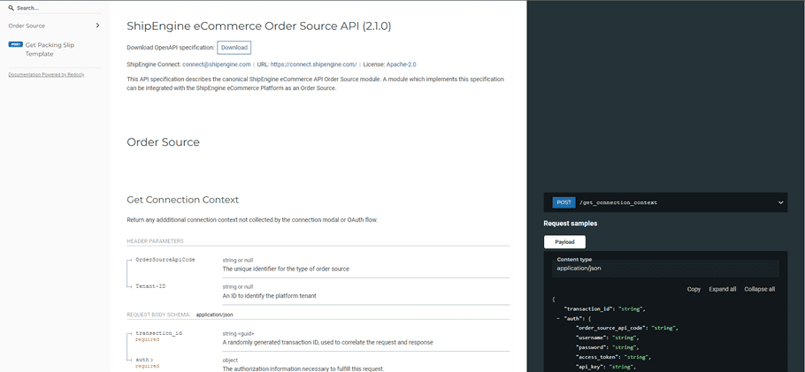Click the POST badge beside Get Packing Slip
The image size is (805, 372).
16,45
